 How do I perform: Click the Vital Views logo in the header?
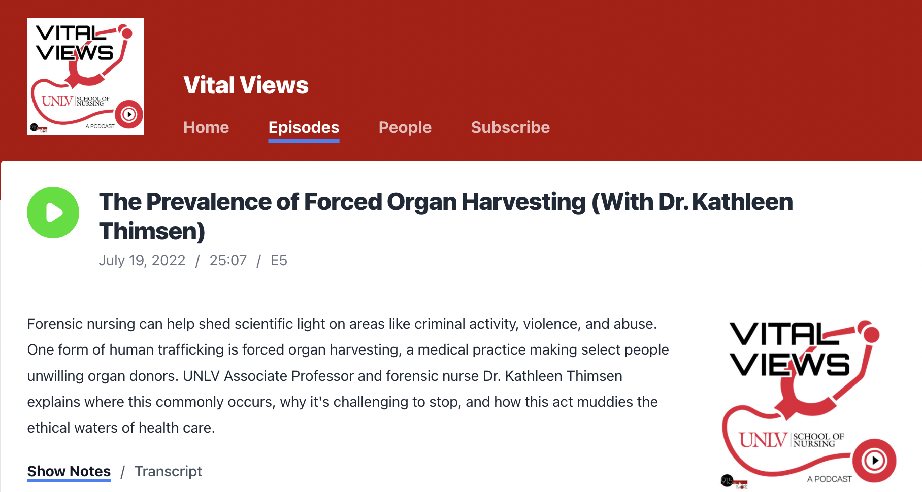(x=85, y=76)
